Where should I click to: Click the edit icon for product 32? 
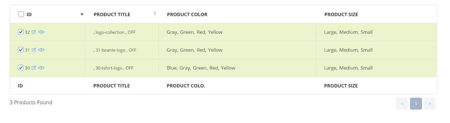coord(34,32)
